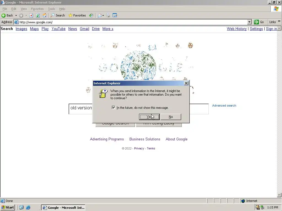Expand the Mail dropdown arrow

[x=103, y=15]
